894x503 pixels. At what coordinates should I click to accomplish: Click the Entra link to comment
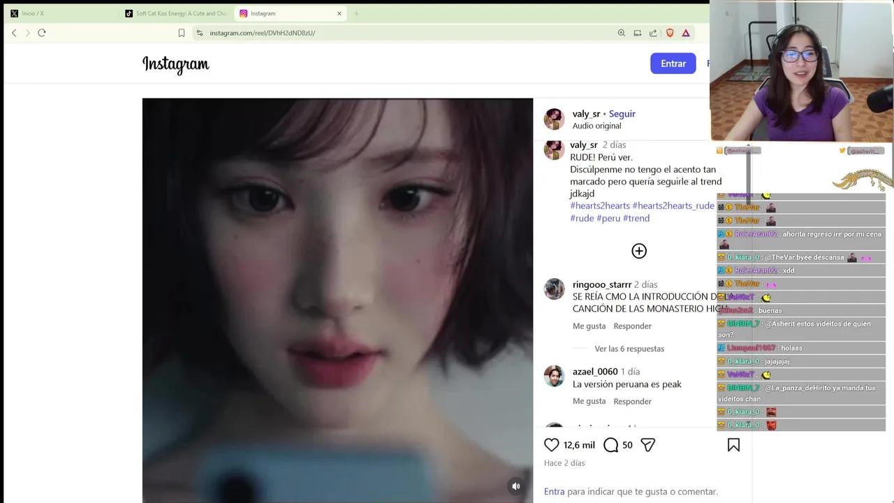coord(554,492)
